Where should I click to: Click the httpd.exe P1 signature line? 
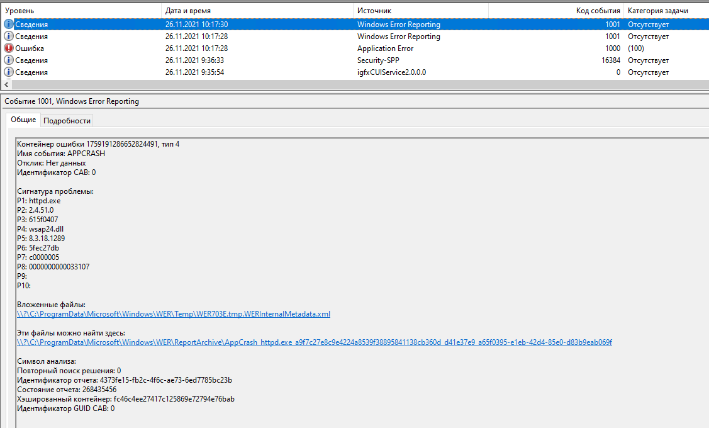[x=38, y=201]
